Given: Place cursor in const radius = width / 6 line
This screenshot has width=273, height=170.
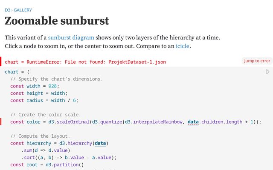Looking at the screenshot, I should (44, 100).
